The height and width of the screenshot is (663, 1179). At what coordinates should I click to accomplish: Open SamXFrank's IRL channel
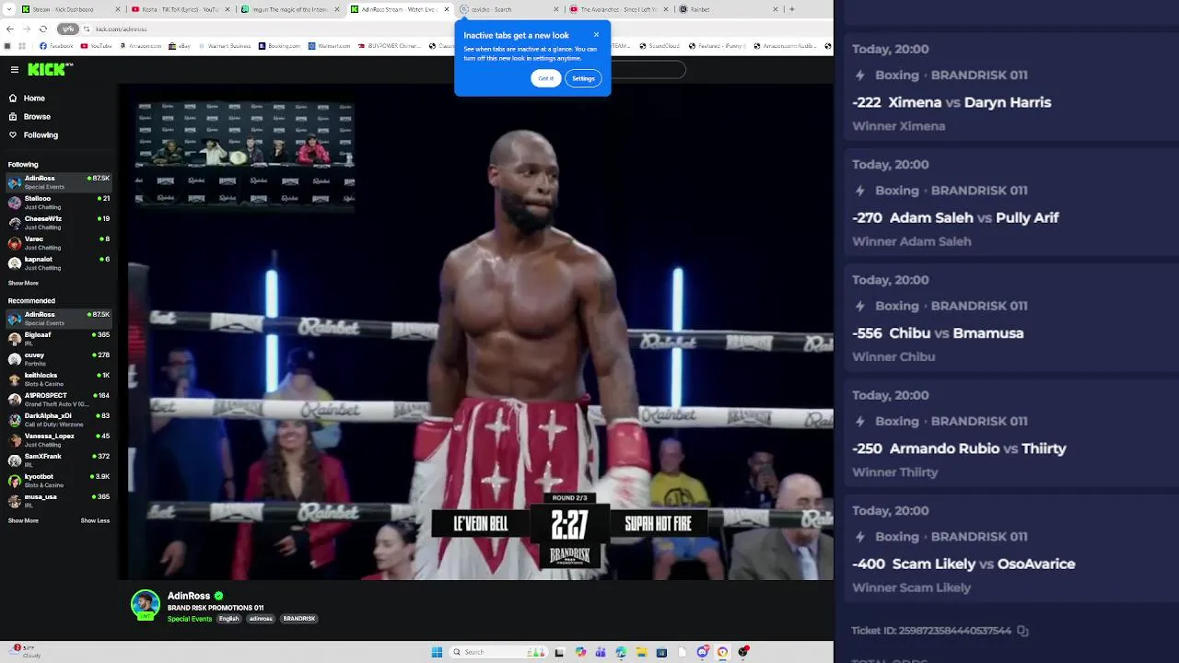(x=59, y=460)
